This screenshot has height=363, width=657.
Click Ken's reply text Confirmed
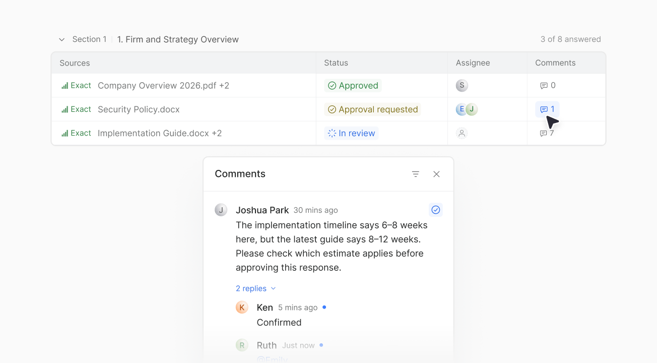click(279, 323)
